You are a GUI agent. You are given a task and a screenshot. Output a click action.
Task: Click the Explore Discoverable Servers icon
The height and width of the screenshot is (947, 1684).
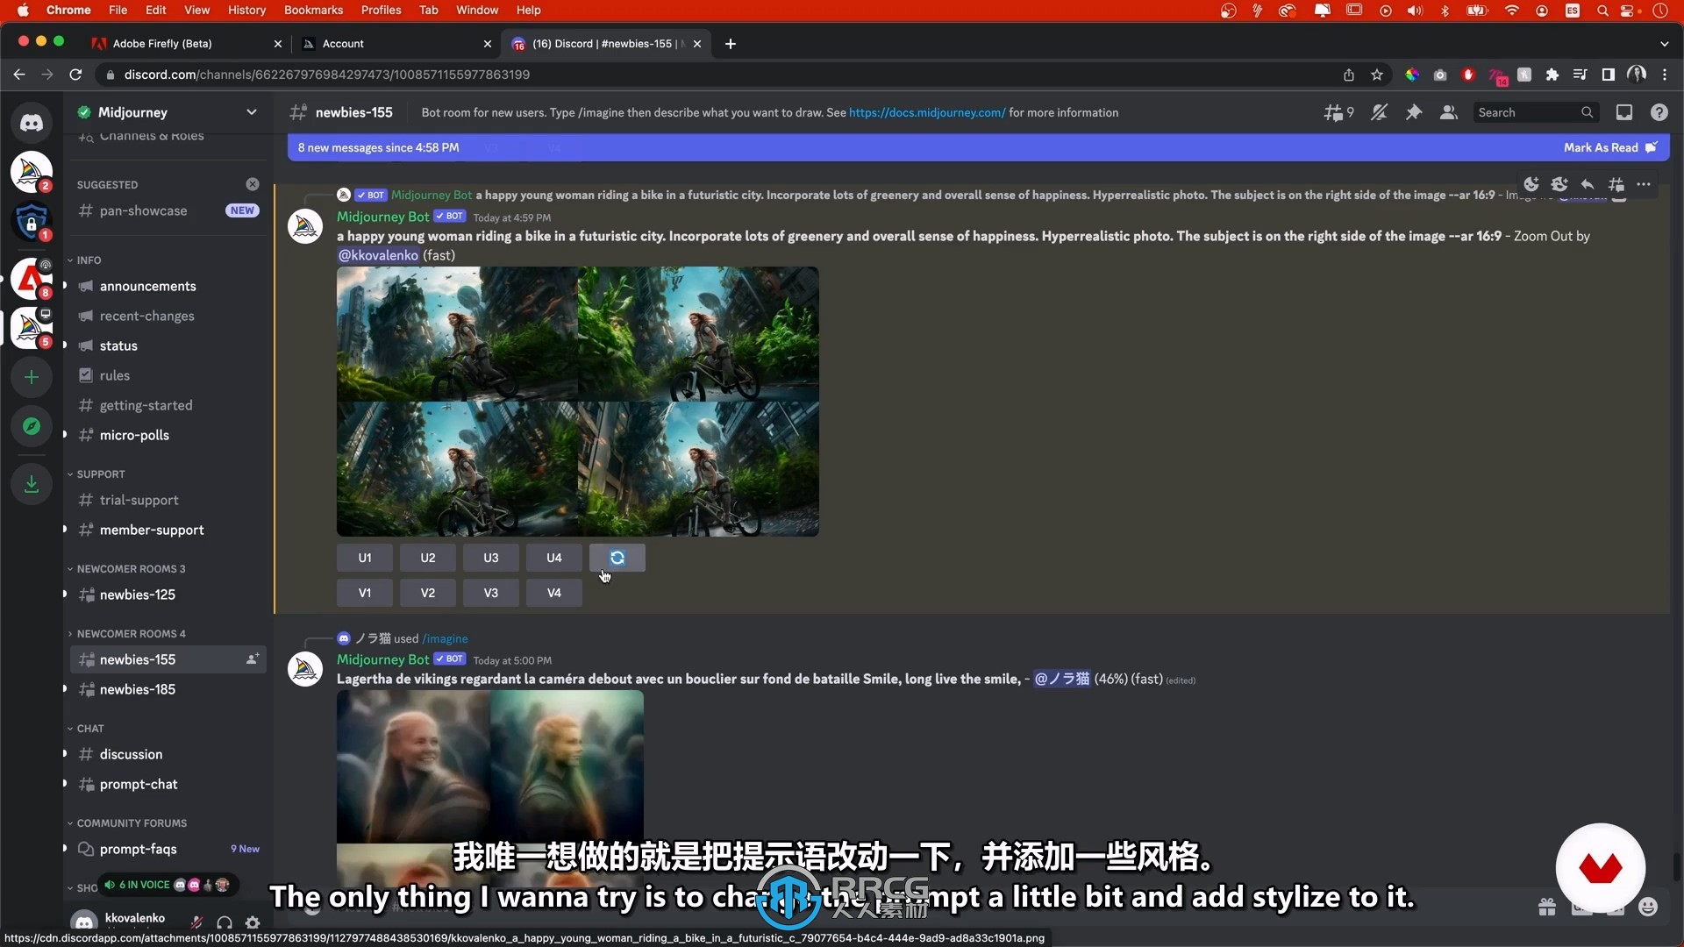(32, 435)
